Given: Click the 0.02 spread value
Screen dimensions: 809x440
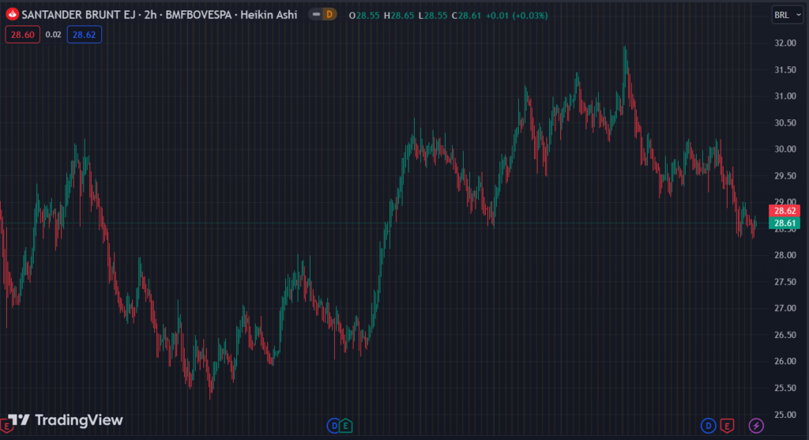Looking at the screenshot, I should click(x=53, y=35).
